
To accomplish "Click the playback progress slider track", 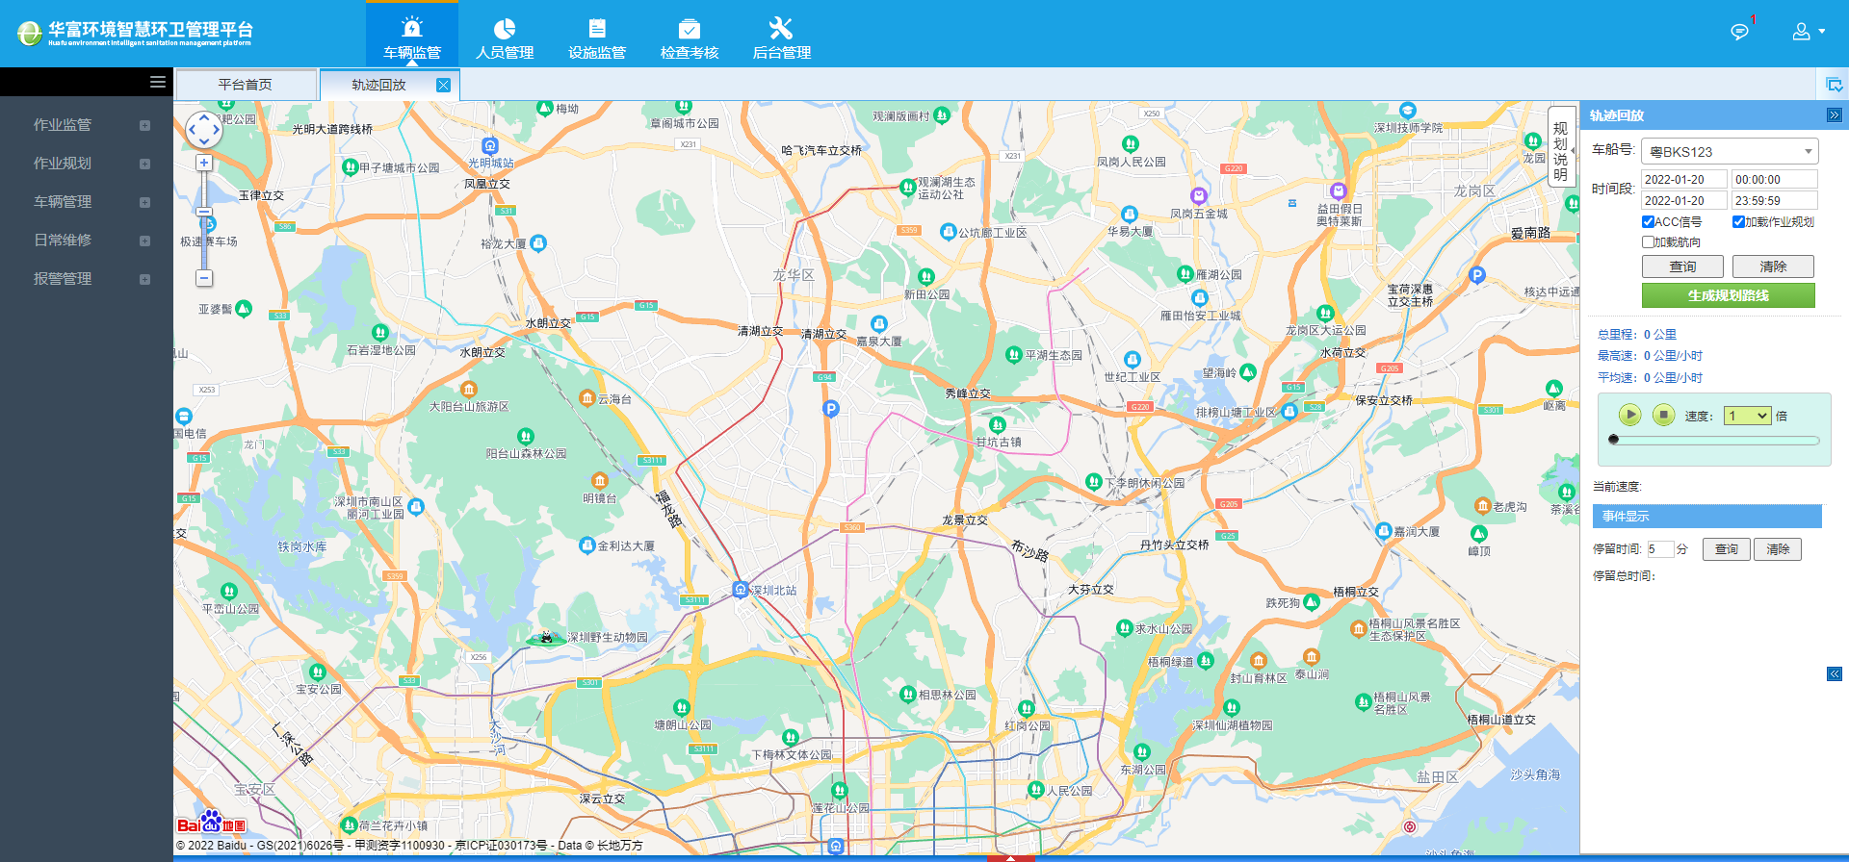I will click(1716, 441).
